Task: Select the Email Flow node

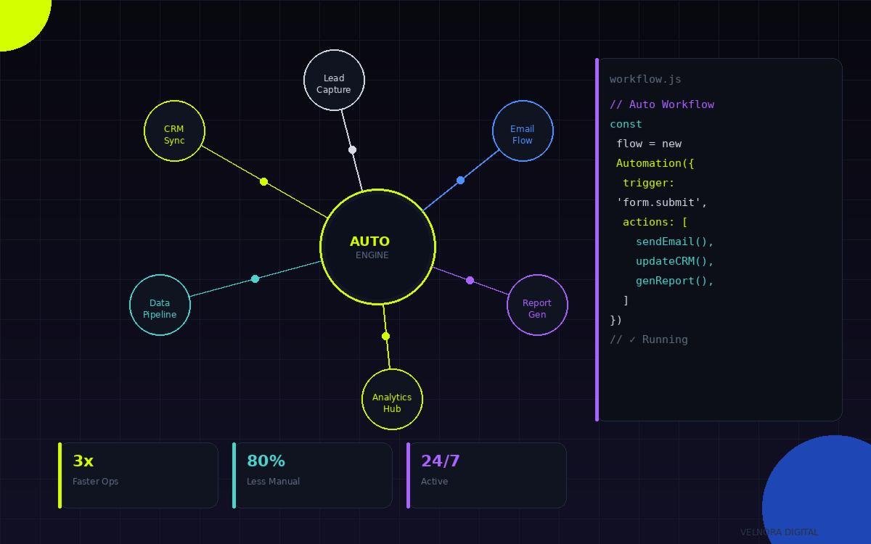Action: 523,131
